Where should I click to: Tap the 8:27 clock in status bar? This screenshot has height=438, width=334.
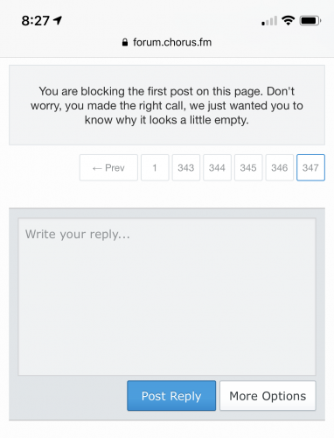click(35, 21)
